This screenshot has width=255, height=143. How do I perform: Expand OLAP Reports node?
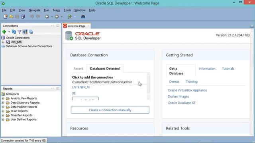3,111
